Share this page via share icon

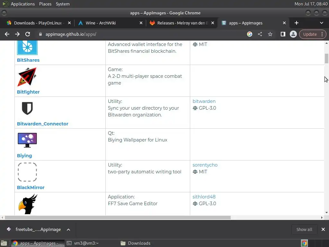coord(260,34)
